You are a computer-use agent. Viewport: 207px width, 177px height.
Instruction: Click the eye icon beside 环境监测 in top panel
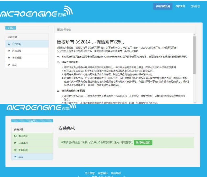point(9,51)
